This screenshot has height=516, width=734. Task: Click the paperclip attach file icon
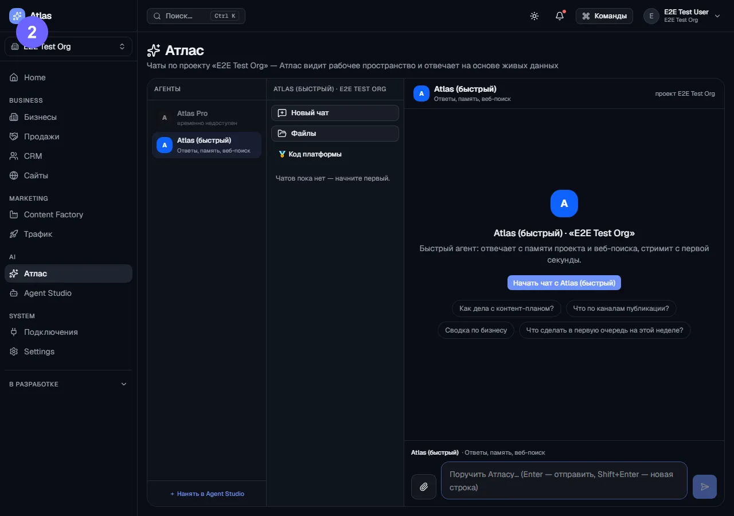click(x=424, y=487)
